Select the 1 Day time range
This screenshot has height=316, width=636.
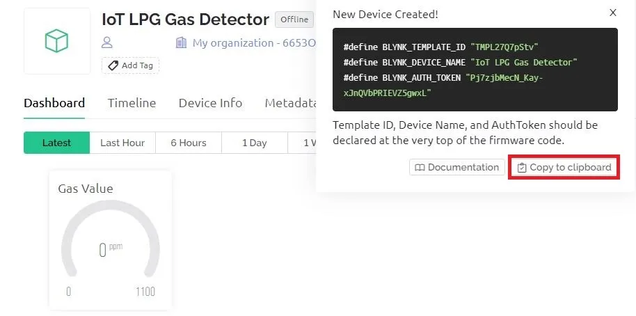254,143
